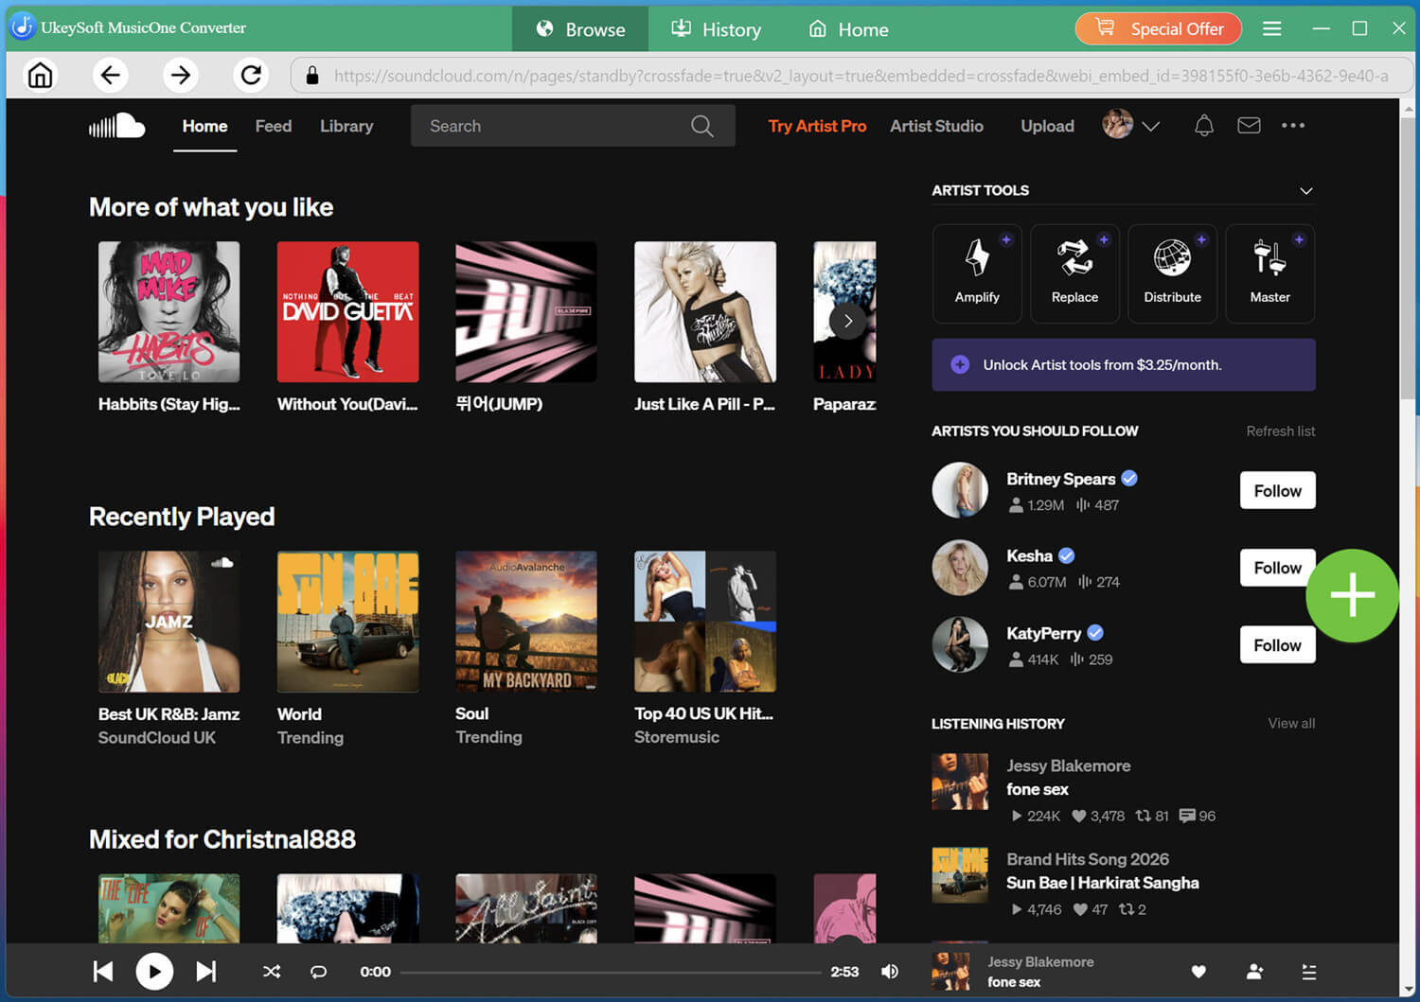Switch to the Home tab in UkeySoft

pyautogui.click(x=848, y=29)
